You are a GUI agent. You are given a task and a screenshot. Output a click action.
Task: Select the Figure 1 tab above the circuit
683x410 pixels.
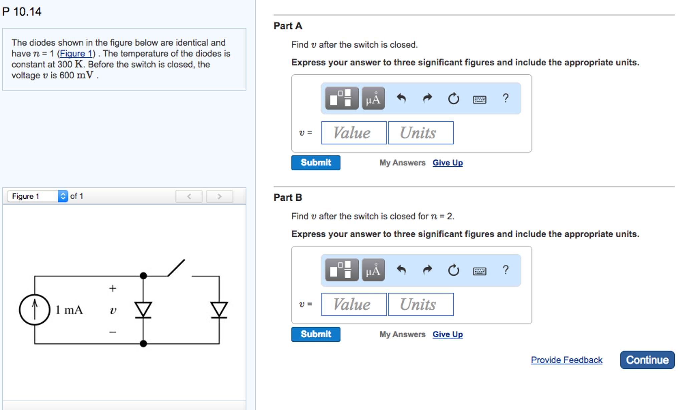[x=26, y=196]
